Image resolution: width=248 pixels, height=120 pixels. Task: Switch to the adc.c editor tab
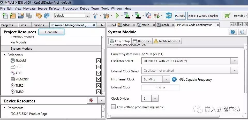coord(126,25)
